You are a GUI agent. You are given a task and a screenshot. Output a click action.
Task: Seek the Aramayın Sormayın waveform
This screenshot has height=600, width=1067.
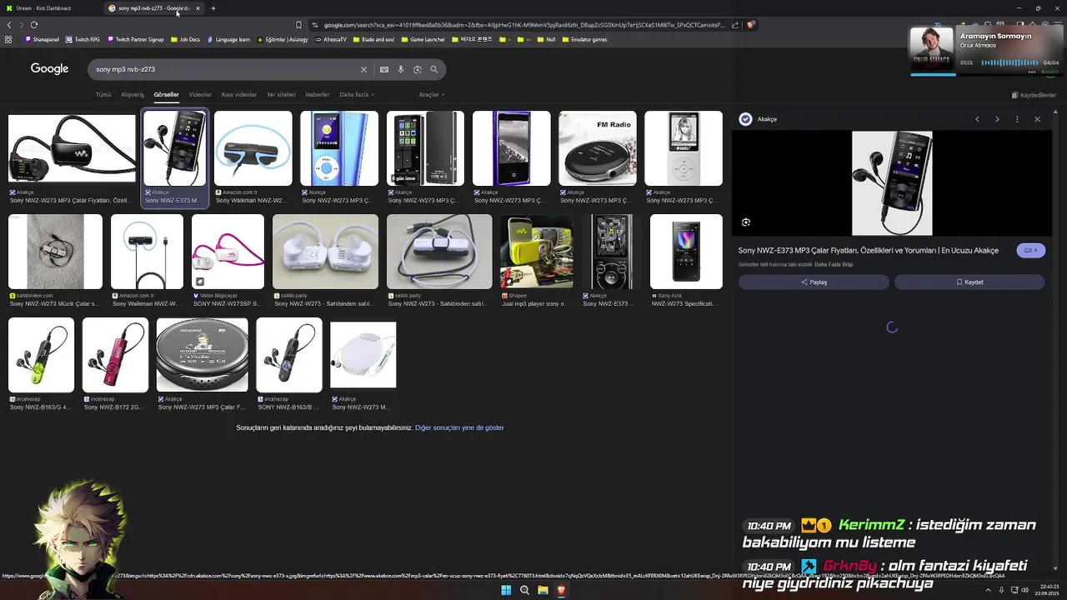(x=1009, y=62)
